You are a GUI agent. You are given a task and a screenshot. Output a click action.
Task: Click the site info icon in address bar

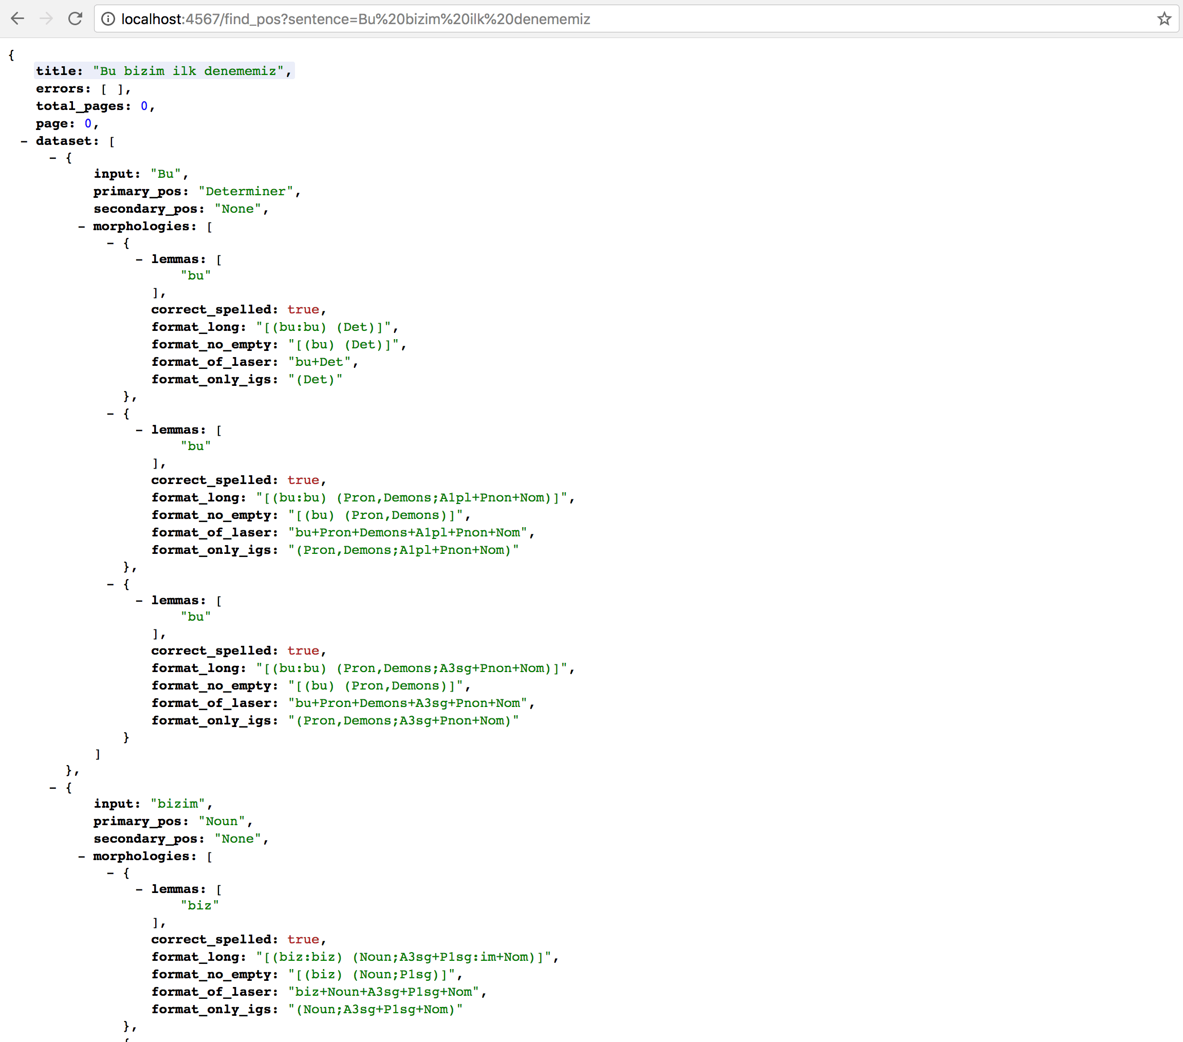pos(108,19)
